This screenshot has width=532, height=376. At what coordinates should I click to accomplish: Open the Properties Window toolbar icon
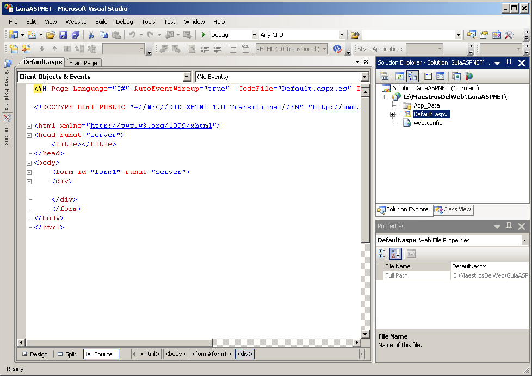pyautogui.click(x=484, y=35)
